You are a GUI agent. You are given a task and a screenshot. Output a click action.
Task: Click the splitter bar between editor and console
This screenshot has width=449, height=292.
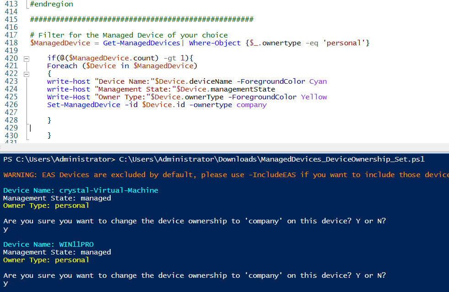tap(224, 146)
